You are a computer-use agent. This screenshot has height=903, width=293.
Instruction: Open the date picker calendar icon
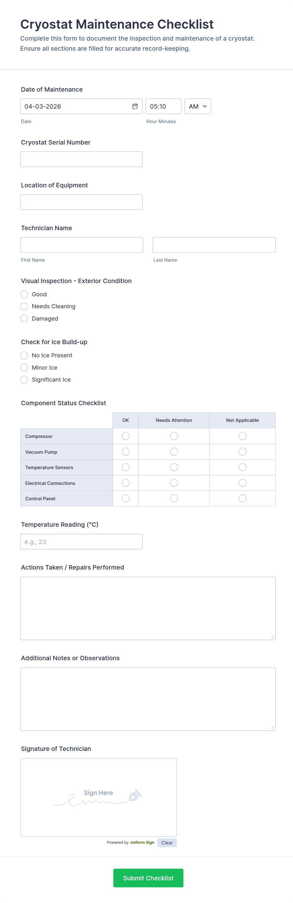pyautogui.click(x=135, y=106)
